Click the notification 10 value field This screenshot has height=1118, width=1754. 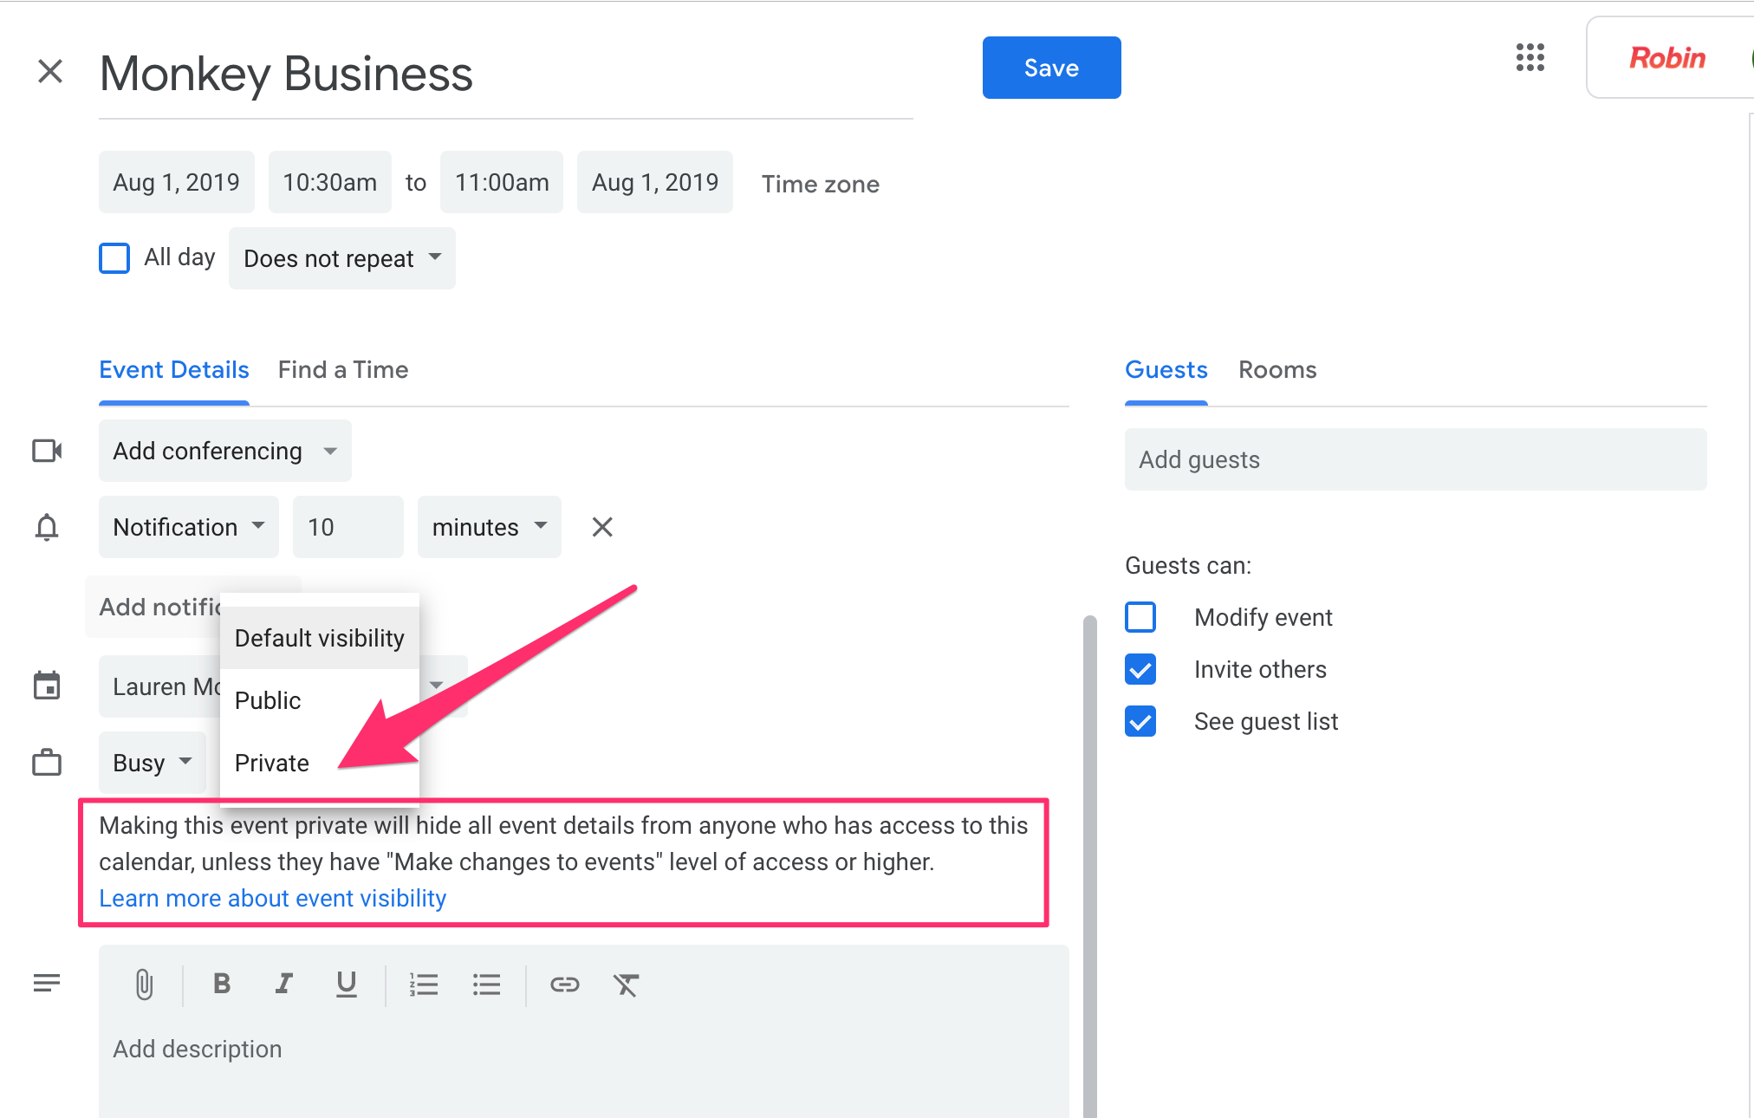(348, 527)
